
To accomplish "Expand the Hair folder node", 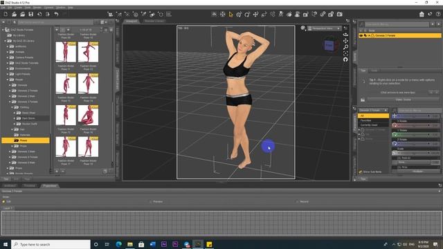I will 12,129.
